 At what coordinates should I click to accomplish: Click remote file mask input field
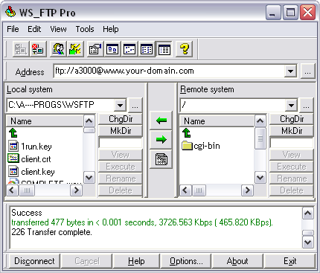pyautogui.click(x=292, y=143)
